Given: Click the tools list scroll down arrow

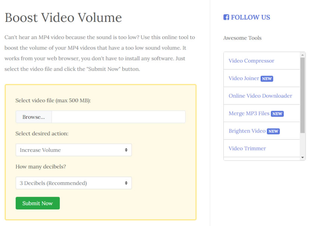Looking at the screenshot, I should [x=303, y=157].
